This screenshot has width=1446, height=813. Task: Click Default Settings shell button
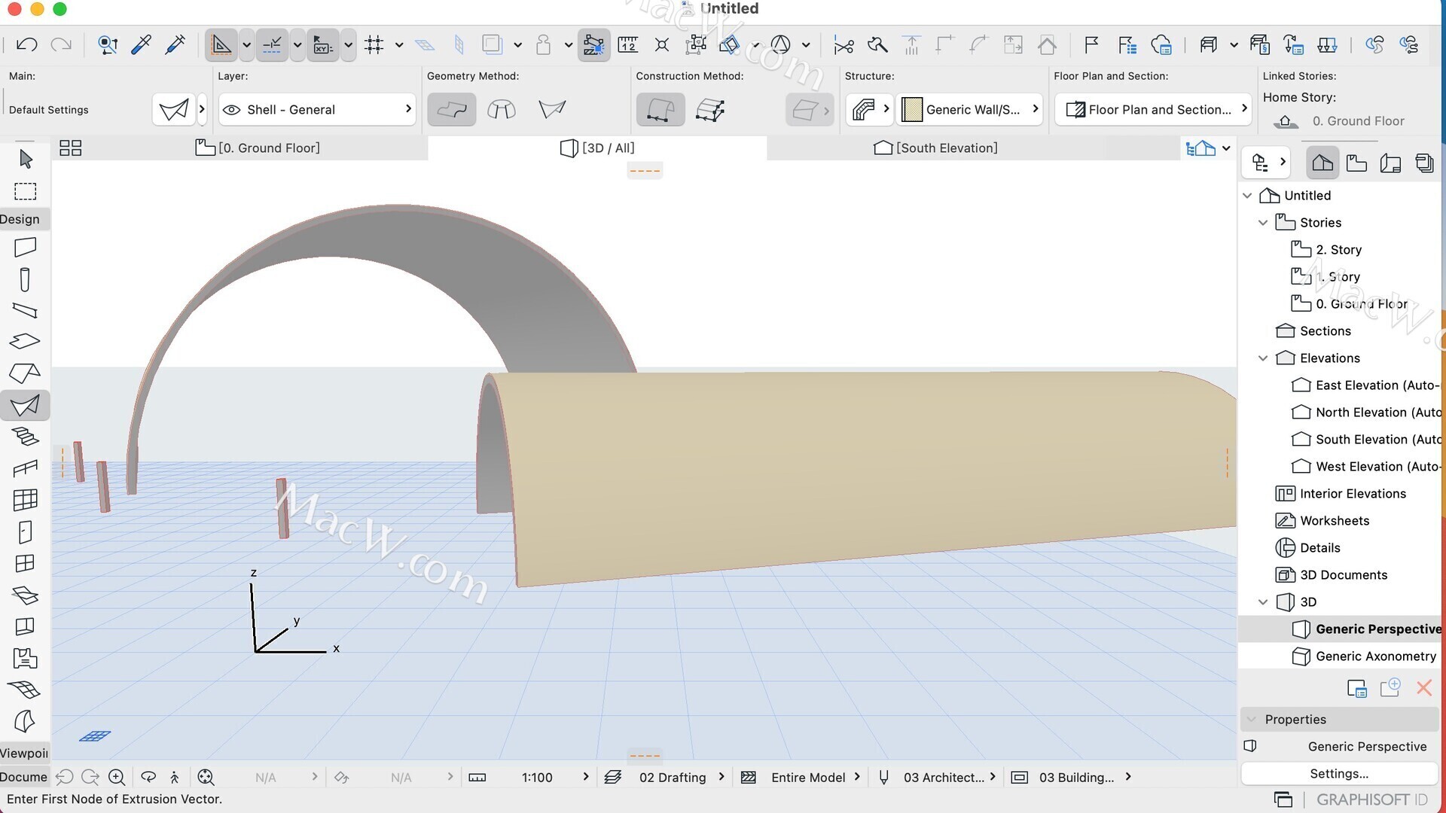point(174,110)
